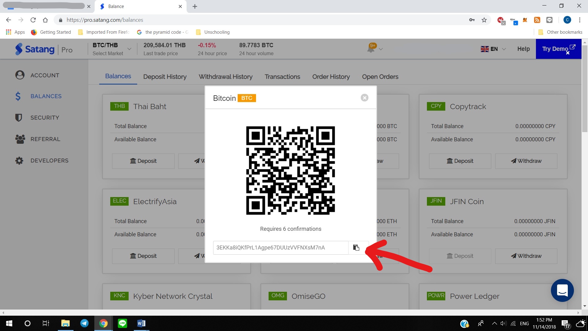The width and height of the screenshot is (588, 331).
Task: Select the Balances sidebar icon
Action: 18,96
